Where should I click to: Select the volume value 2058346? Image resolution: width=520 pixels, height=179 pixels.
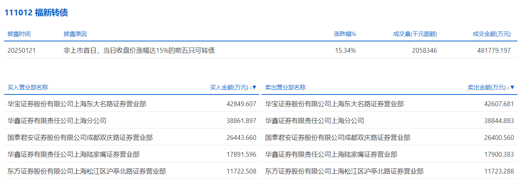424,51
